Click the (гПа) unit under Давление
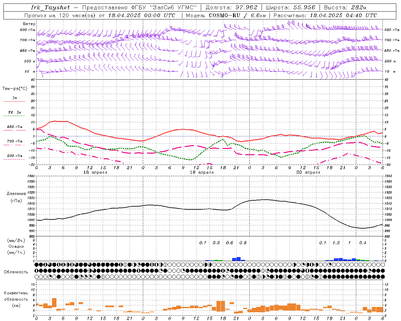Viewport: 401px width, 321px height. (x=16, y=201)
